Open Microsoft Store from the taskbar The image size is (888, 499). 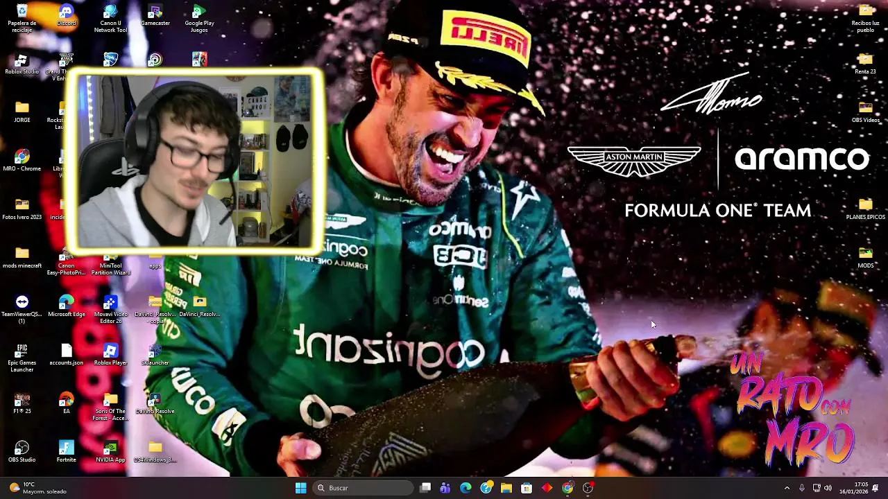(527, 488)
